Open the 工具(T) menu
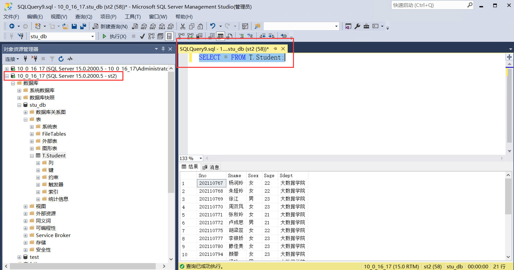This screenshot has height=270, width=514. coord(133,17)
